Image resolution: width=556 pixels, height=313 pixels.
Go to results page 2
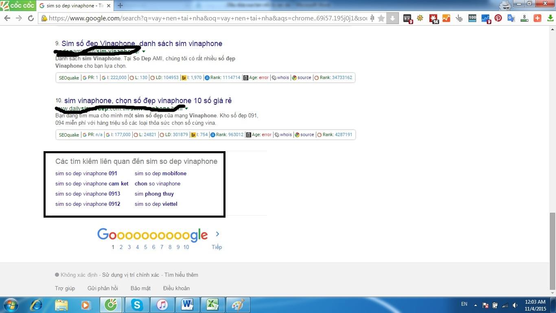pos(121,247)
